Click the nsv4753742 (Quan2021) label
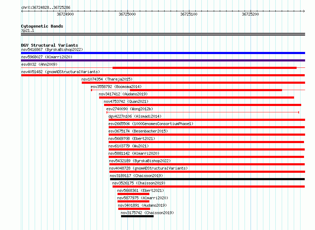This screenshot has width=315, height=230. (x=126, y=101)
